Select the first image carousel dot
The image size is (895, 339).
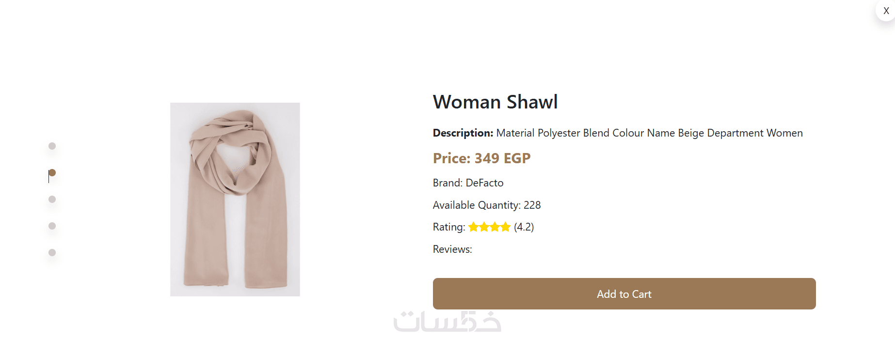(x=52, y=146)
